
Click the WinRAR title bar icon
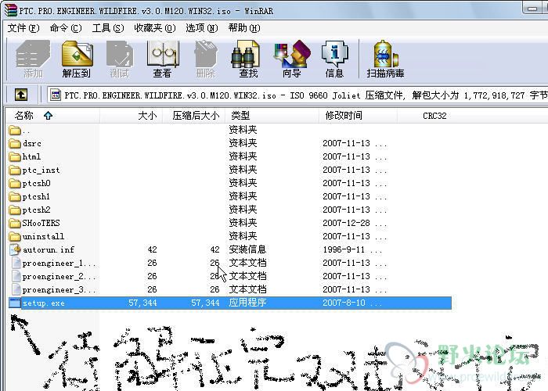click(10, 10)
